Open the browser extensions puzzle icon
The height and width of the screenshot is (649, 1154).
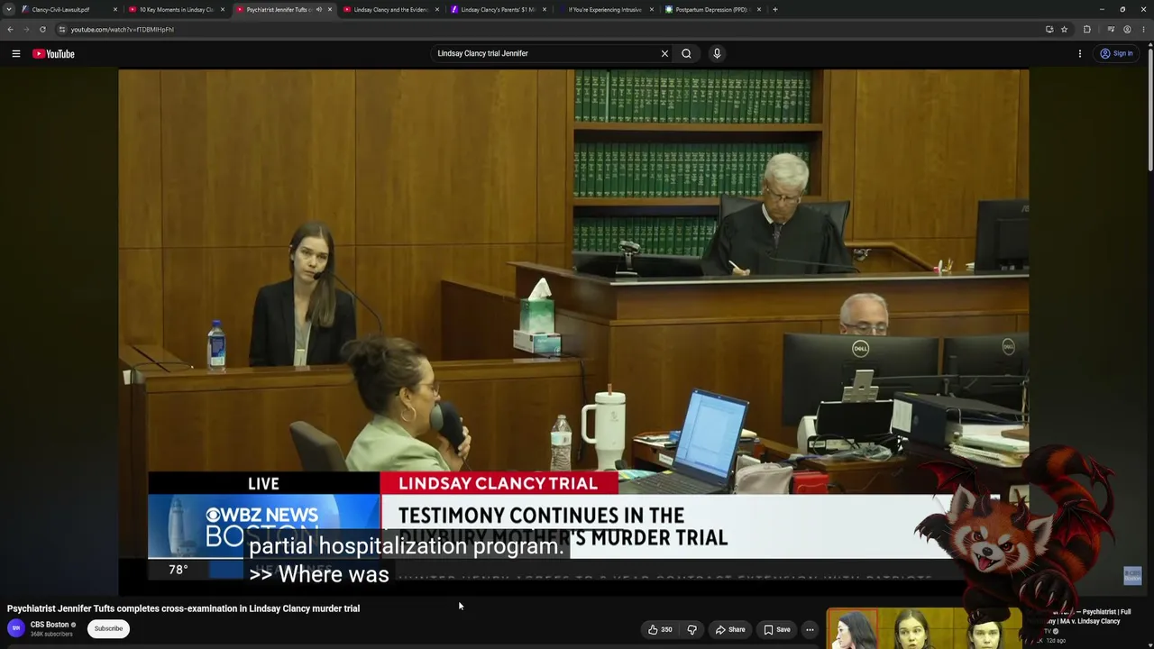pyautogui.click(x=1087, y=30)
